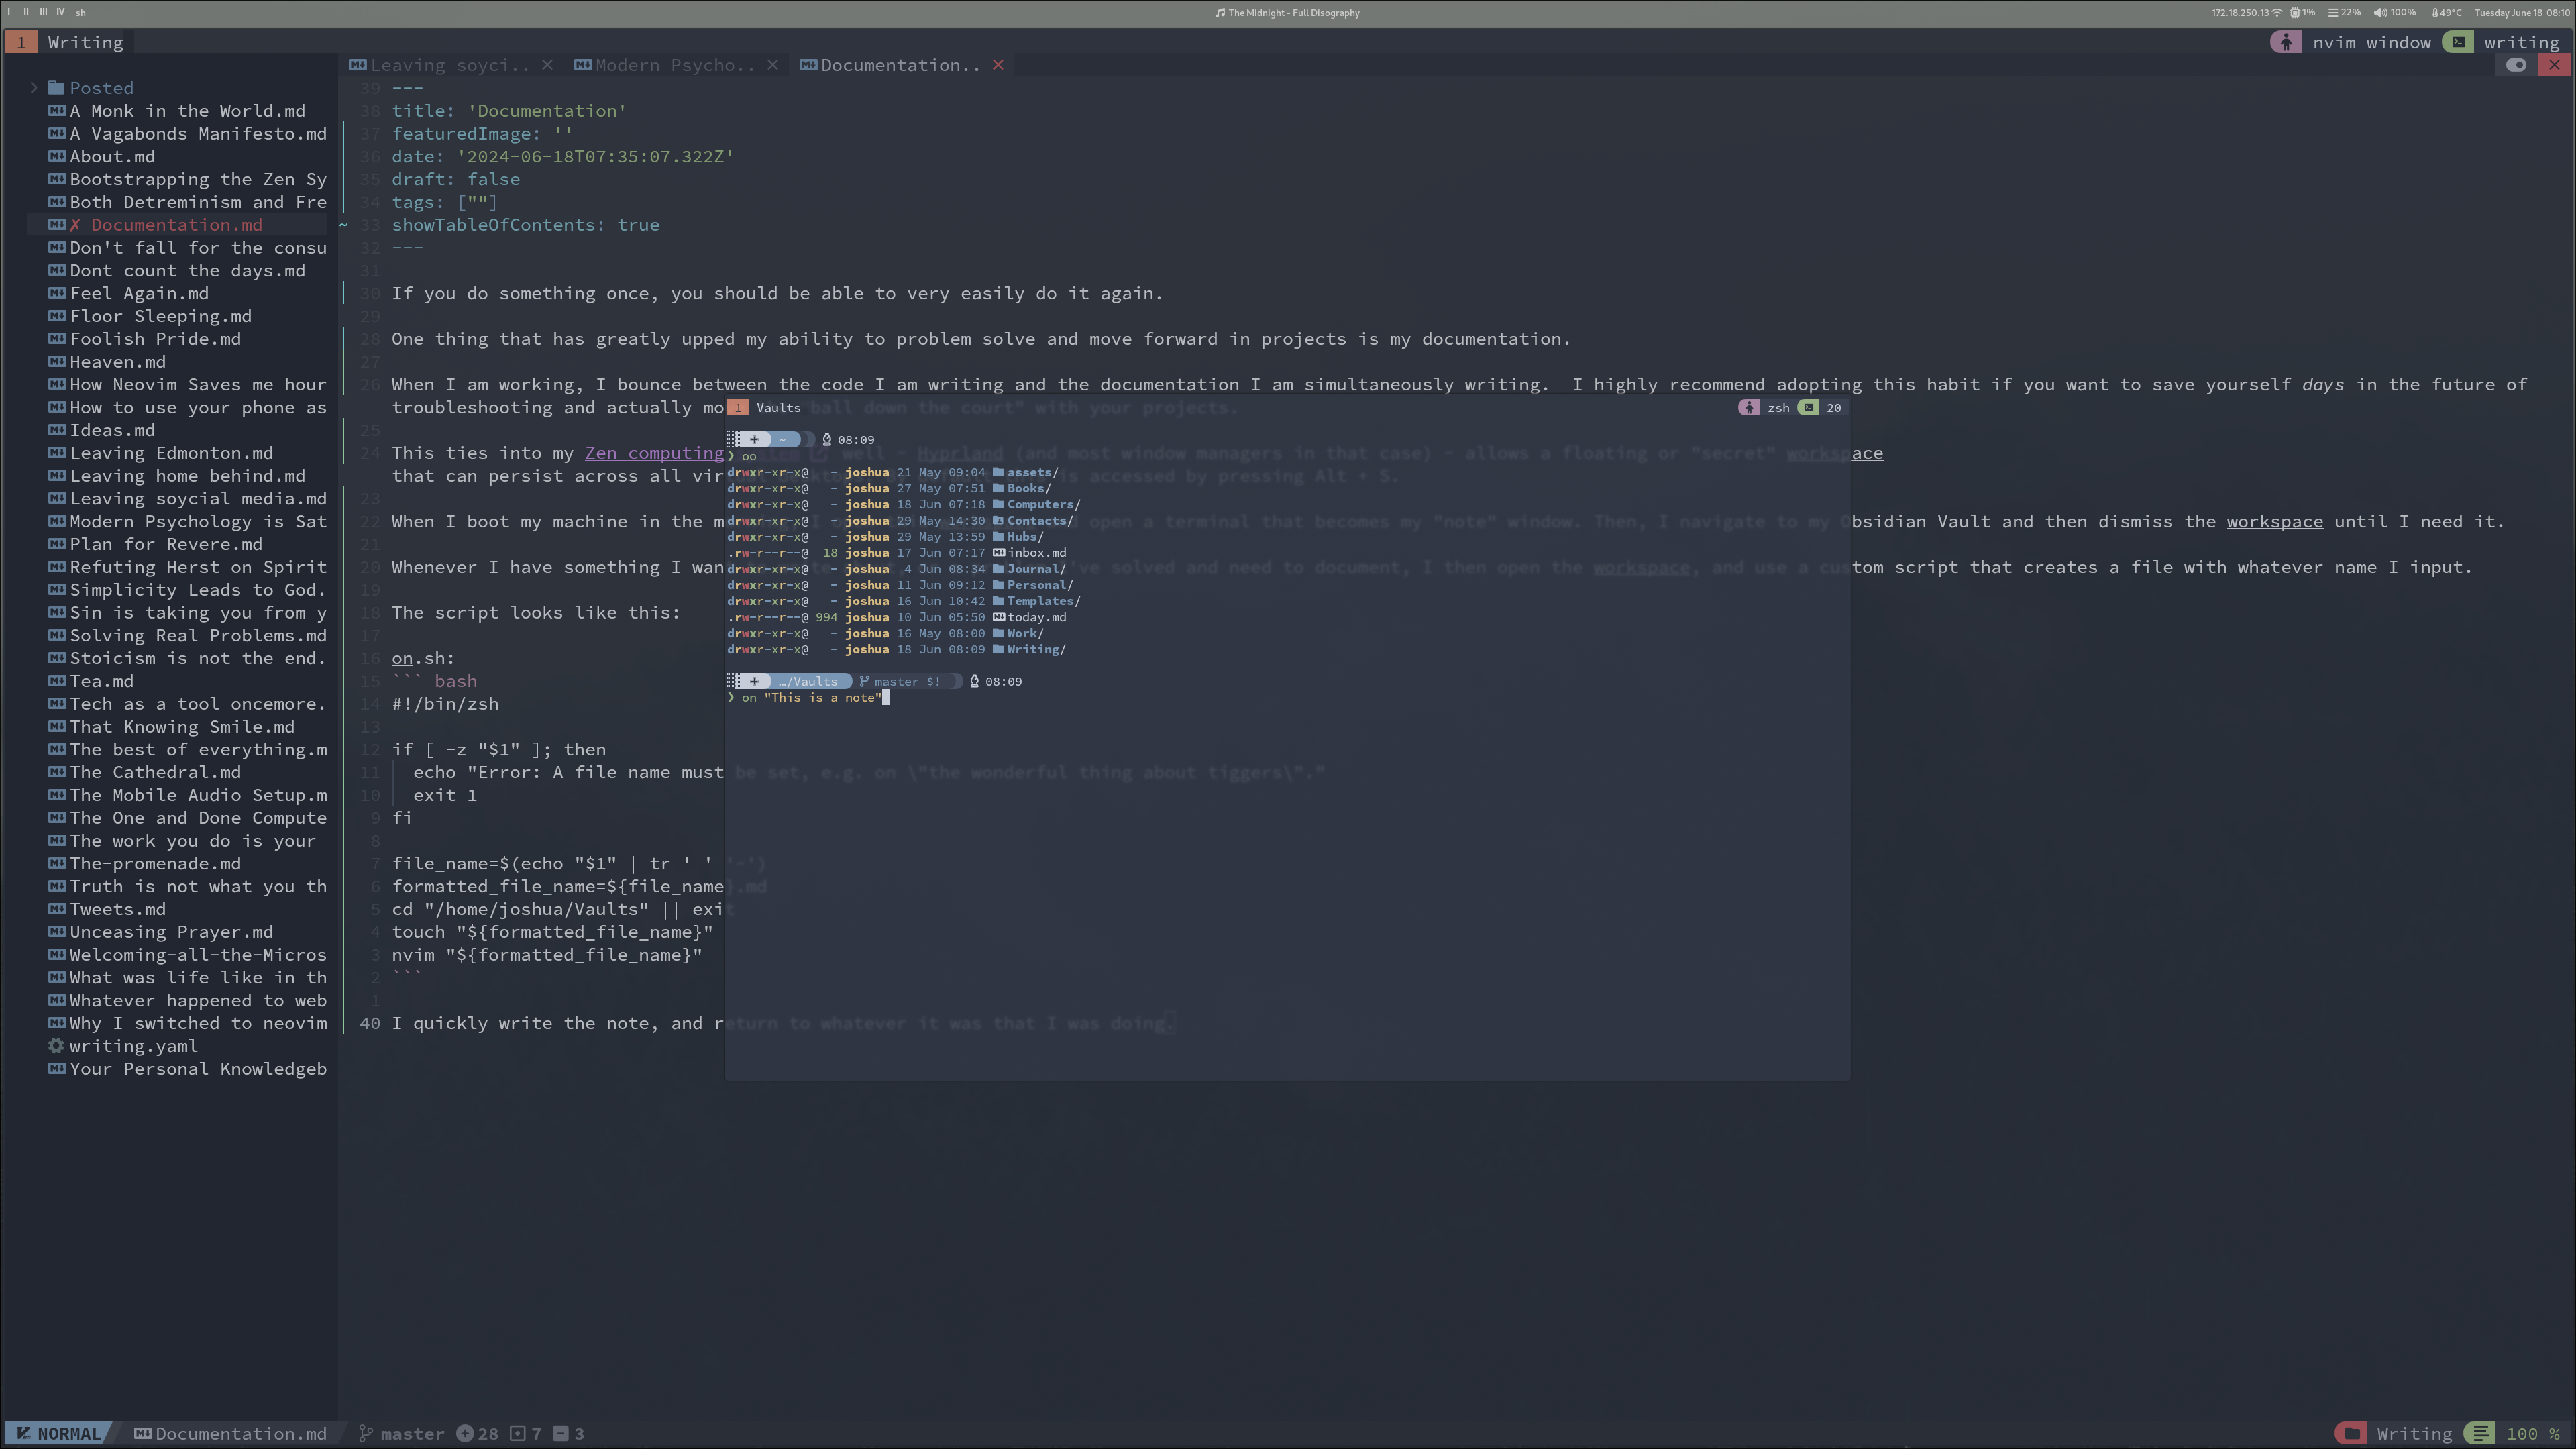The height and width of the screenshot is (1449, 2576).
Task: Click the underlined workspace word after dismiss the
Action: tap(2274, 522)
